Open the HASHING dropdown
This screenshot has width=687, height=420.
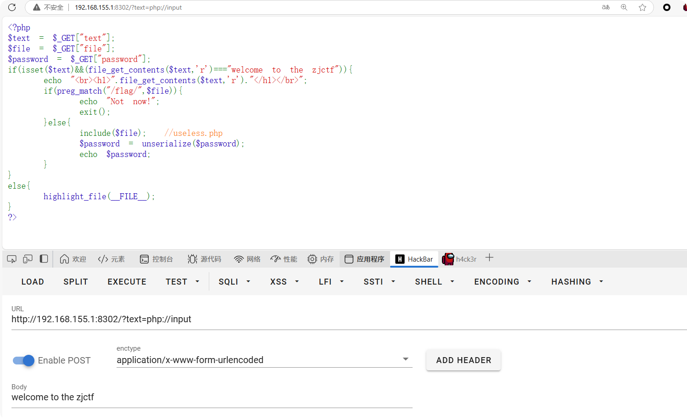point(577,282)
